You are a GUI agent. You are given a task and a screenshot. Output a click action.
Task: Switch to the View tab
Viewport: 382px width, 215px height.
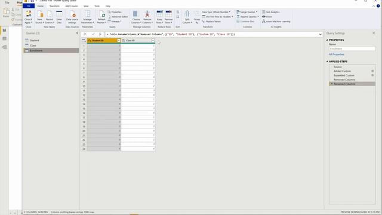point(86,6)
